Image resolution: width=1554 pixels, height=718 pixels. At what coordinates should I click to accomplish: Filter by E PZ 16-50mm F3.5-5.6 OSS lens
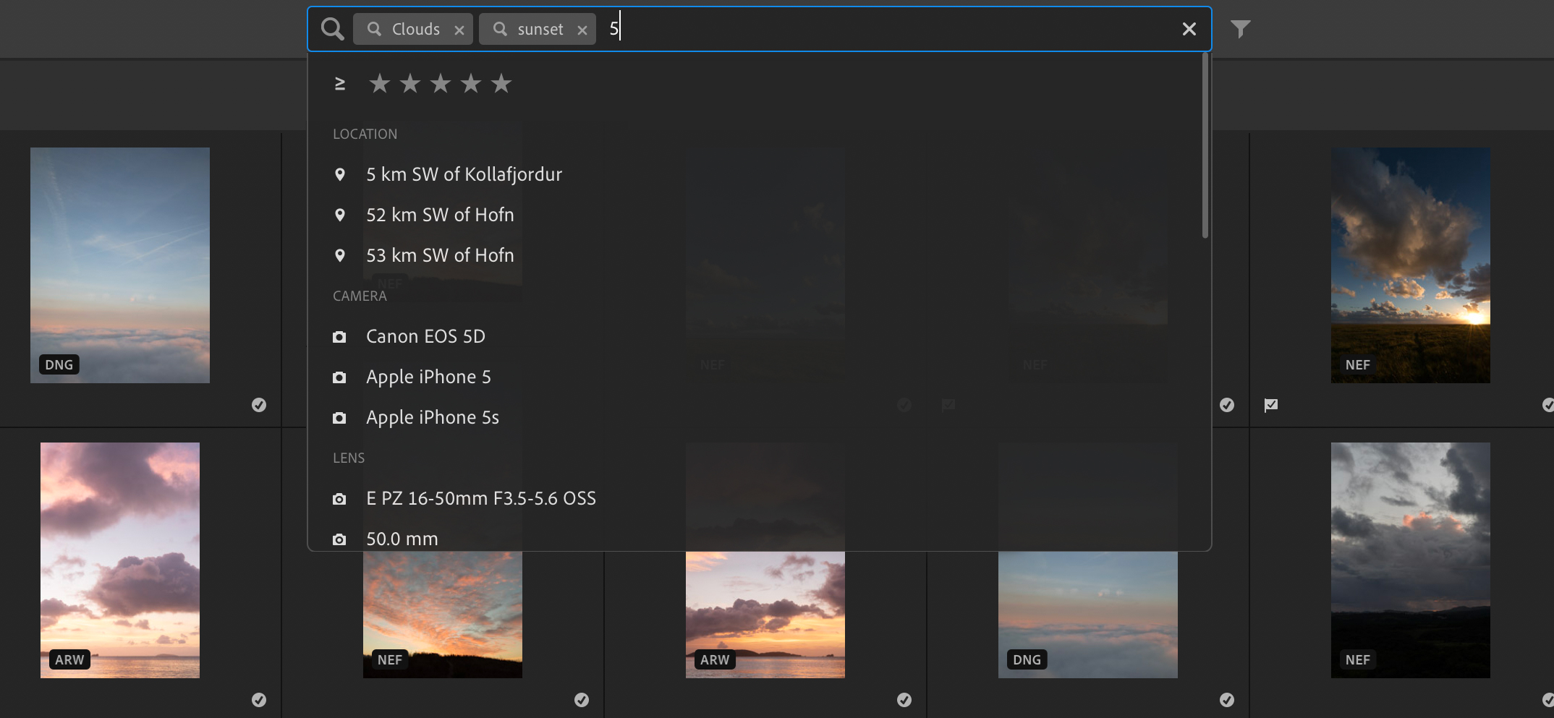click(x=755, y=498)
